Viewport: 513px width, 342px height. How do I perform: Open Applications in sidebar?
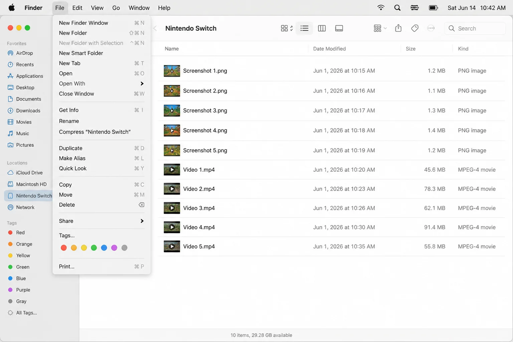tap(25, 76)
